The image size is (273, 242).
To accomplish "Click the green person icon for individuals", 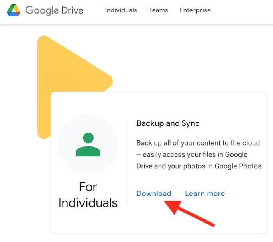I will 88,145.
